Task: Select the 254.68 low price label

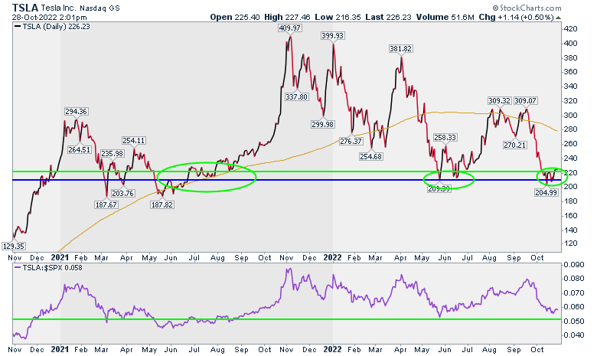Action: point(371,156)
